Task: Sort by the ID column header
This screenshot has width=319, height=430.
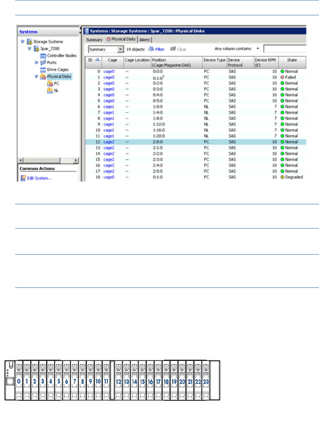Action: coord(94,62)
